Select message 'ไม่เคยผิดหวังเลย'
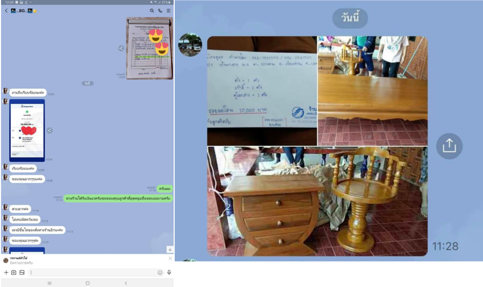Viewport: 483px width, 287px height. coord(25,219)
